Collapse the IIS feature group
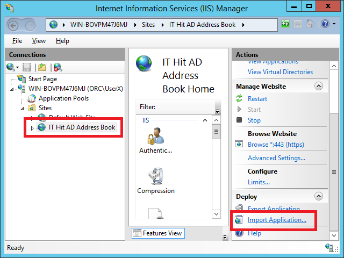The image size is (344, 258). coord(205,120)
